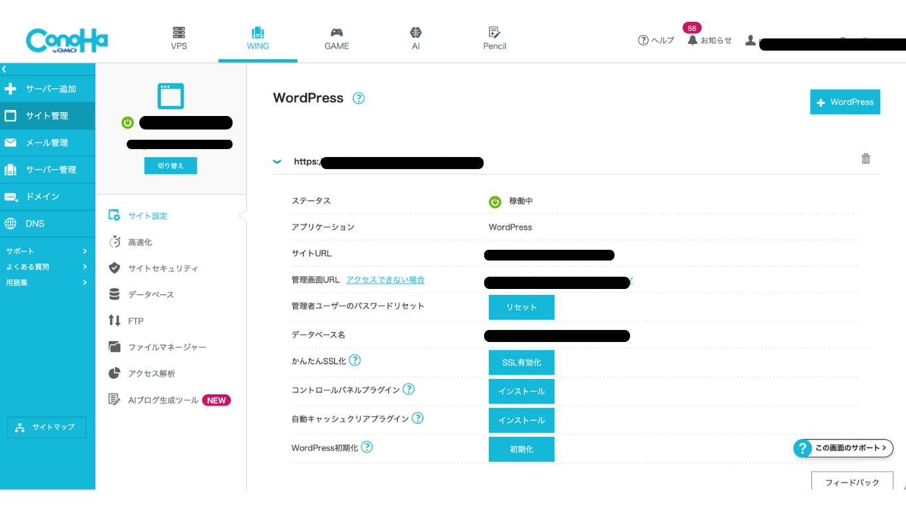Viewport: 906px width, 509px height.
Task: Click the 切り替え site switch button
Action: pos(170,166)
